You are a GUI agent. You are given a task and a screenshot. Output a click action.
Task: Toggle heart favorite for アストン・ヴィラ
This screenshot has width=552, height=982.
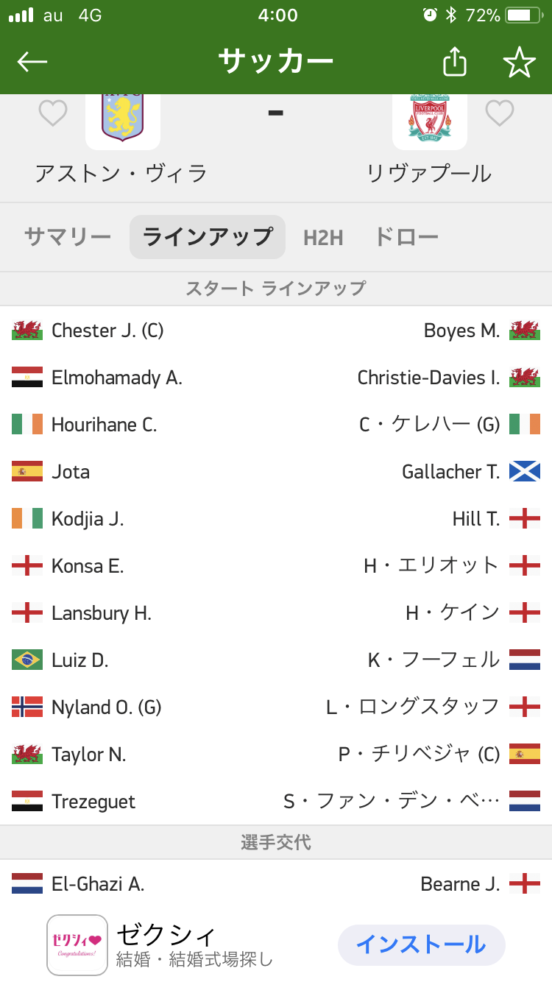53,113
